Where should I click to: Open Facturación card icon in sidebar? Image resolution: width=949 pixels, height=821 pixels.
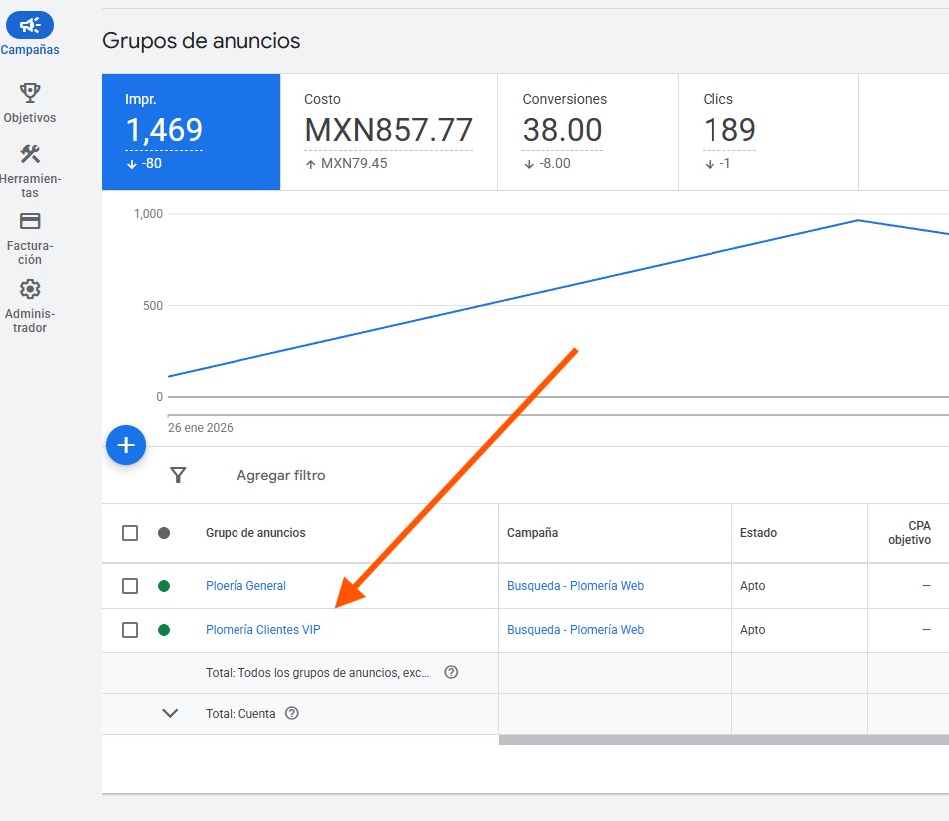pos(30,221)
